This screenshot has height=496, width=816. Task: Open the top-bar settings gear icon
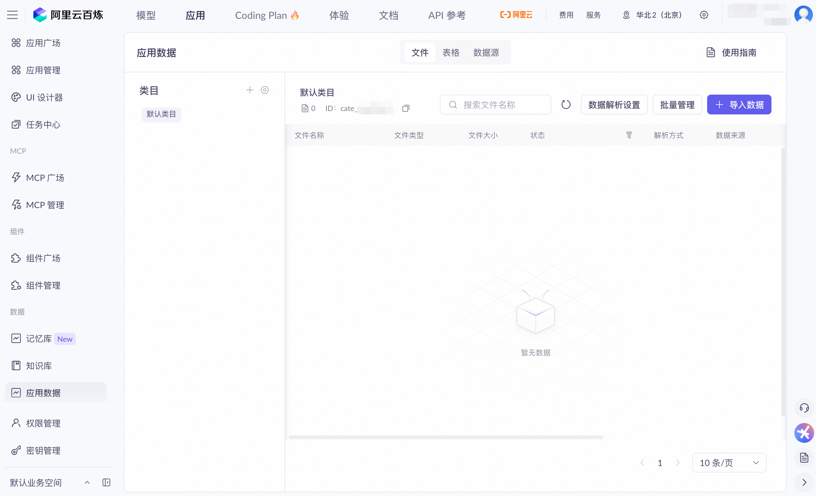(x=704, y=15)
